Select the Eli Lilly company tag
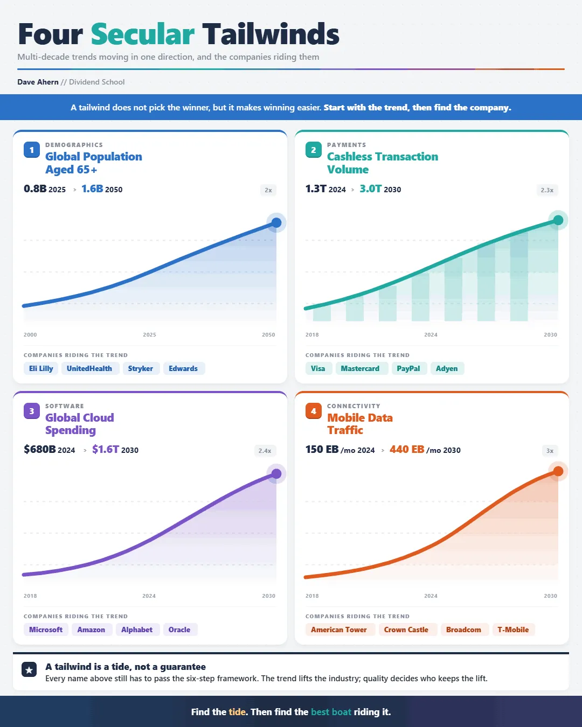Screen dimensions: 582x727 tap(41, 368)
